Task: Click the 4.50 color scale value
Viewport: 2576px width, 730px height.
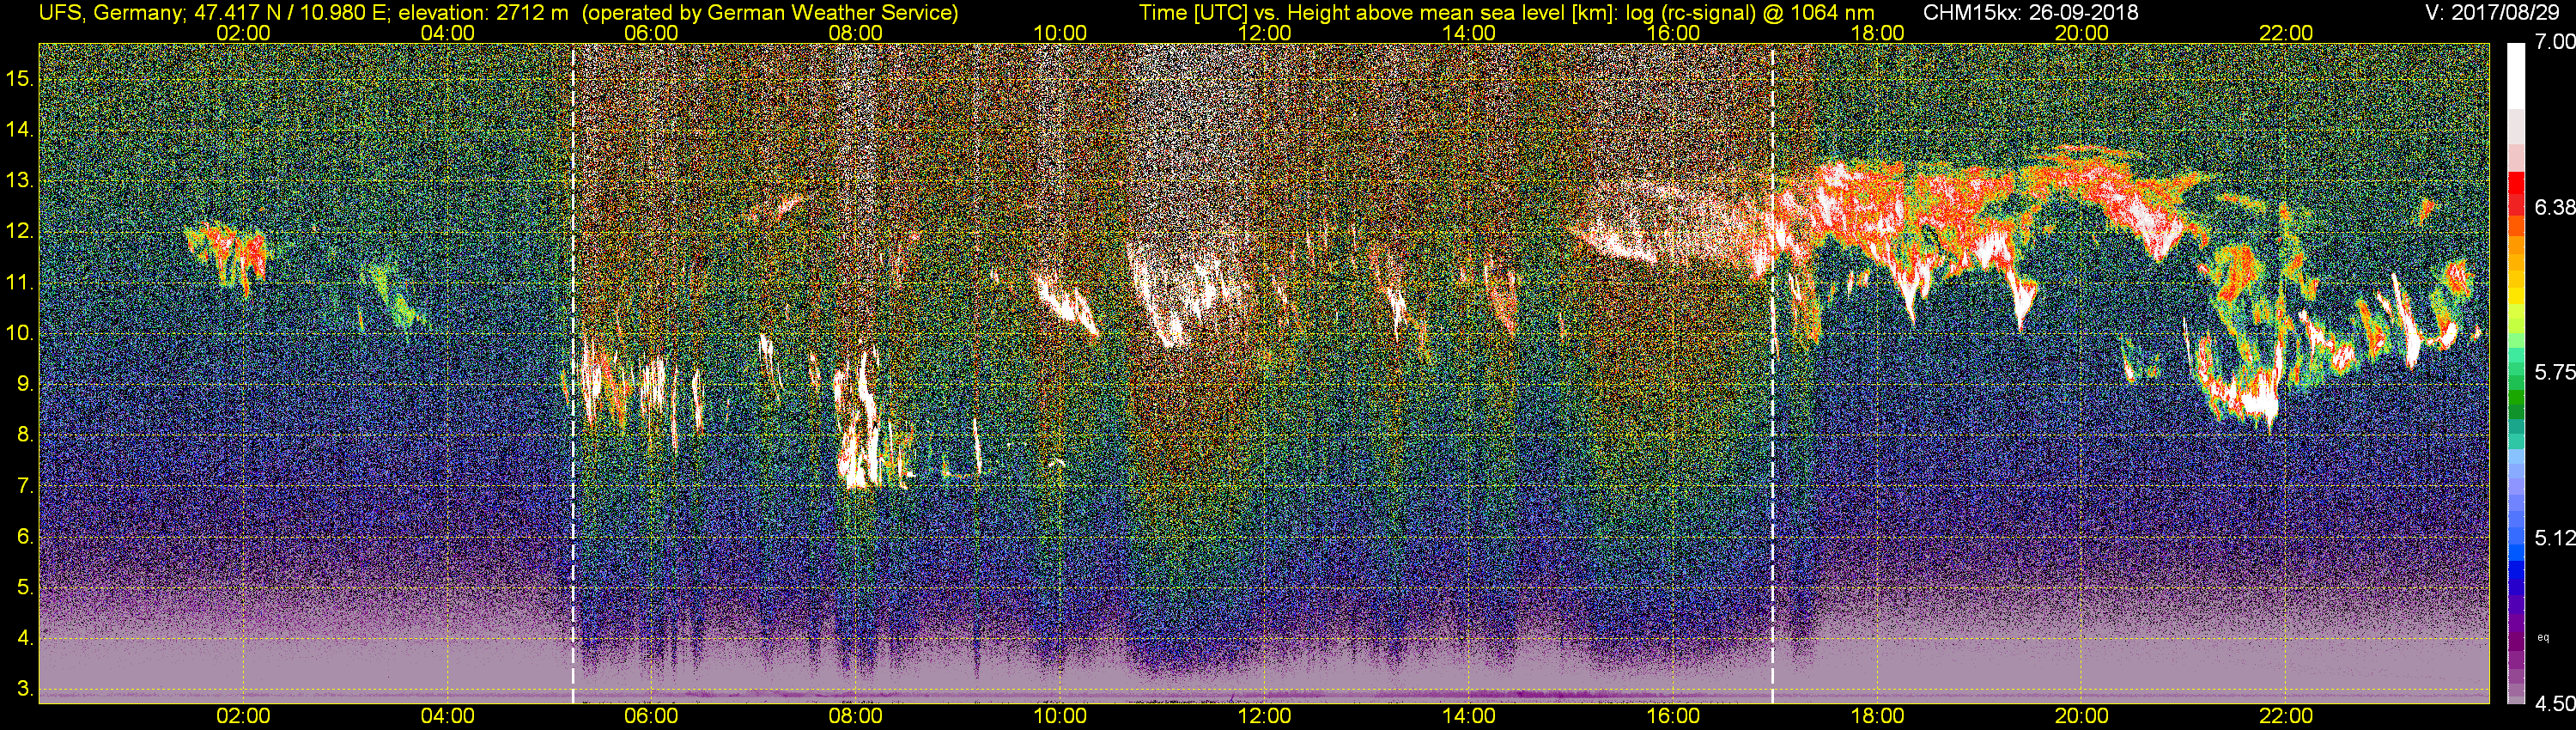Action: click(2554, 703)
